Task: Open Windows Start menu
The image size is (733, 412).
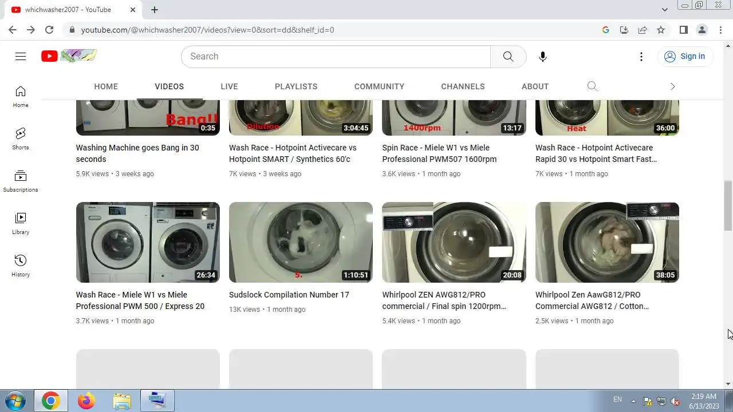Action: pyautogui.click(x=15, y=401)
